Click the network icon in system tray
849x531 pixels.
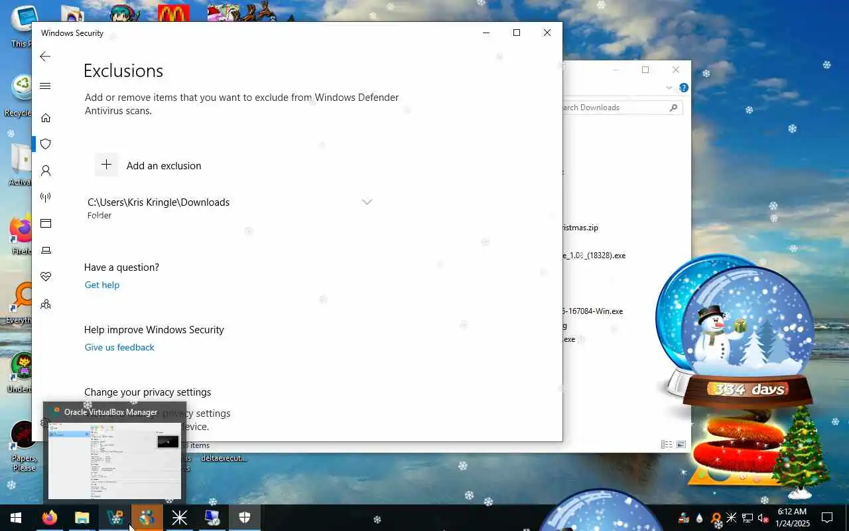click(747, 518)
